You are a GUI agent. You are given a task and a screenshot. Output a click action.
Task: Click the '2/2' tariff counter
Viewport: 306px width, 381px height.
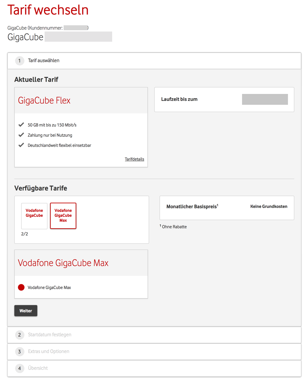pos(25,234)
